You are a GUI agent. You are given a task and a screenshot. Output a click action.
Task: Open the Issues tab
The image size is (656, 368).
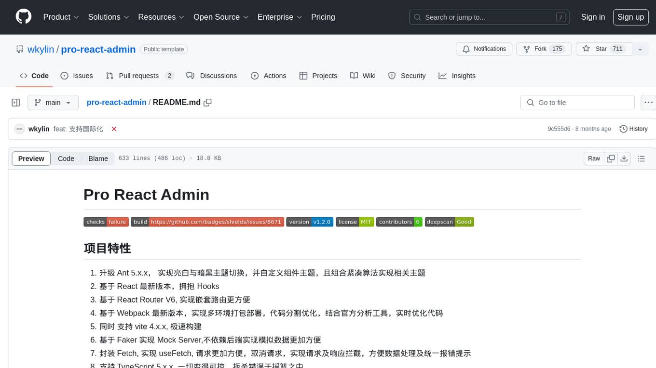pos(77,76)
